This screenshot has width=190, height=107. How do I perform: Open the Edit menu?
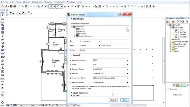[x=12, y=2]
